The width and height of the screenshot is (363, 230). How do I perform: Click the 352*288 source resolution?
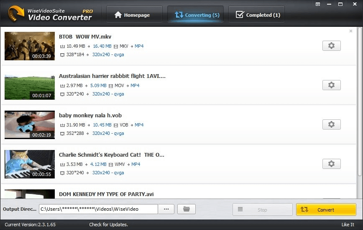pos(75,134)
